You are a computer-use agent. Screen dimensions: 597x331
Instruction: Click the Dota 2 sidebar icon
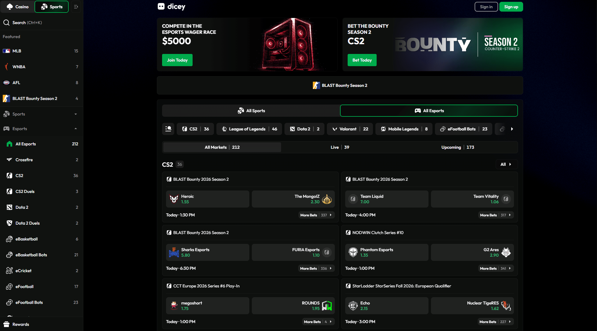(9, 207)
